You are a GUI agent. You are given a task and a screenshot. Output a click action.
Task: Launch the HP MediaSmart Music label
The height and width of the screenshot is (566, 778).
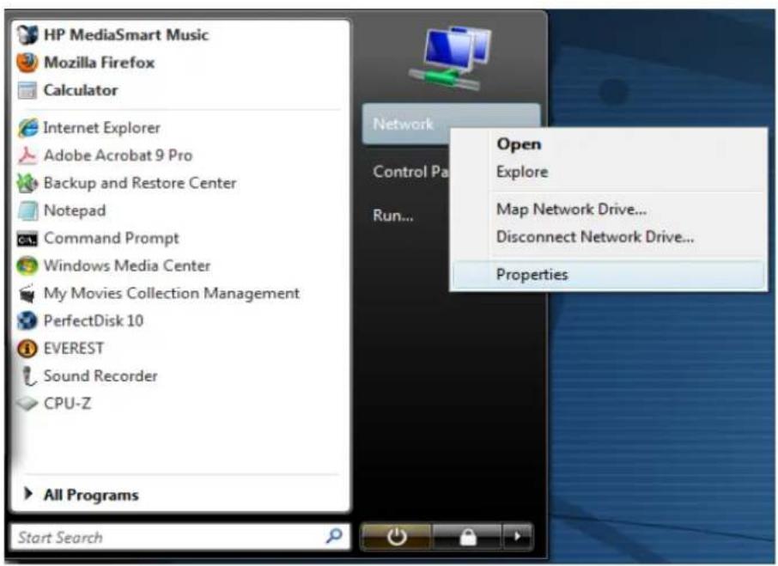[126, 34]
